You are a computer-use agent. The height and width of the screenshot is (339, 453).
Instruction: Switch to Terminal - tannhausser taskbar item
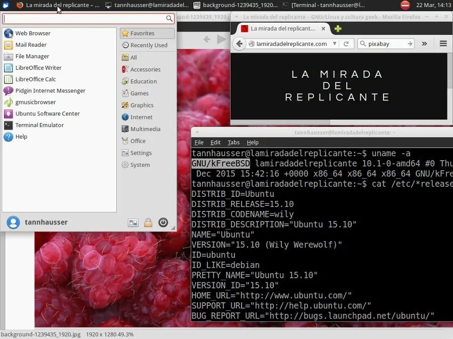pyautogui.click(x=324, y=5)
